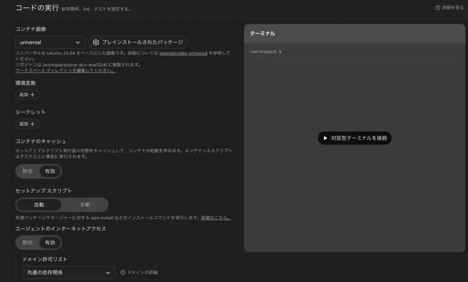This screenshot has height=282, width=468.
Task: Open the 詳細はこちら link for setup script
Action: 216,218
